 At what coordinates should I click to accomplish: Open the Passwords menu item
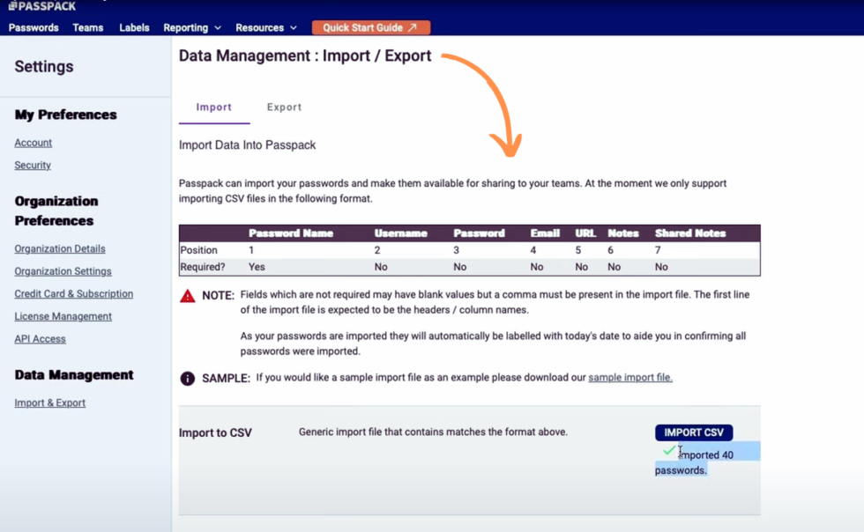click(x=34, y=27)
